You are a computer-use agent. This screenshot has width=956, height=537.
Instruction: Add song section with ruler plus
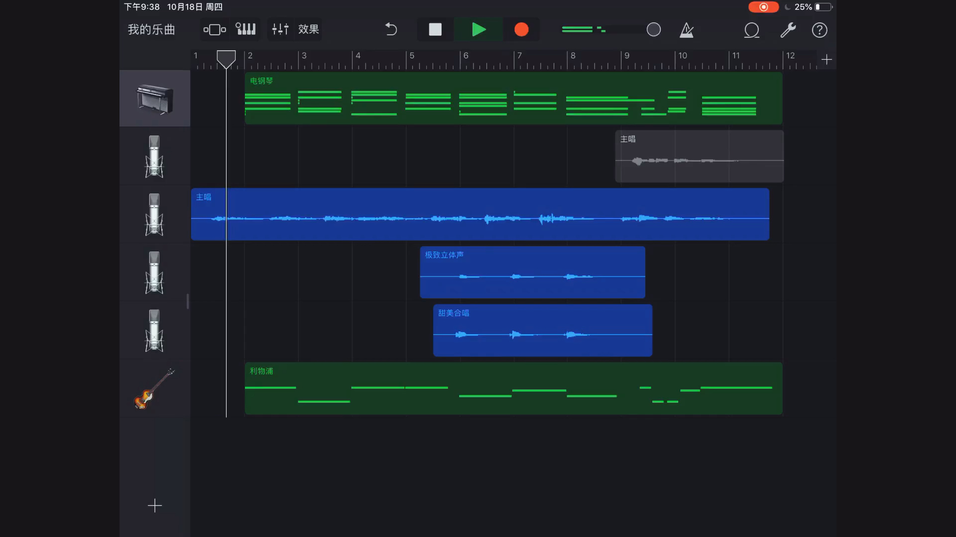coord(827,59)
